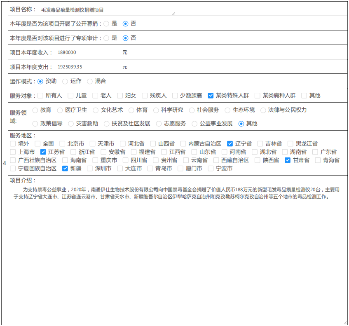
Task: Grab the 项目介绍 textarea resize handle
Action: (x=345, y=322)
